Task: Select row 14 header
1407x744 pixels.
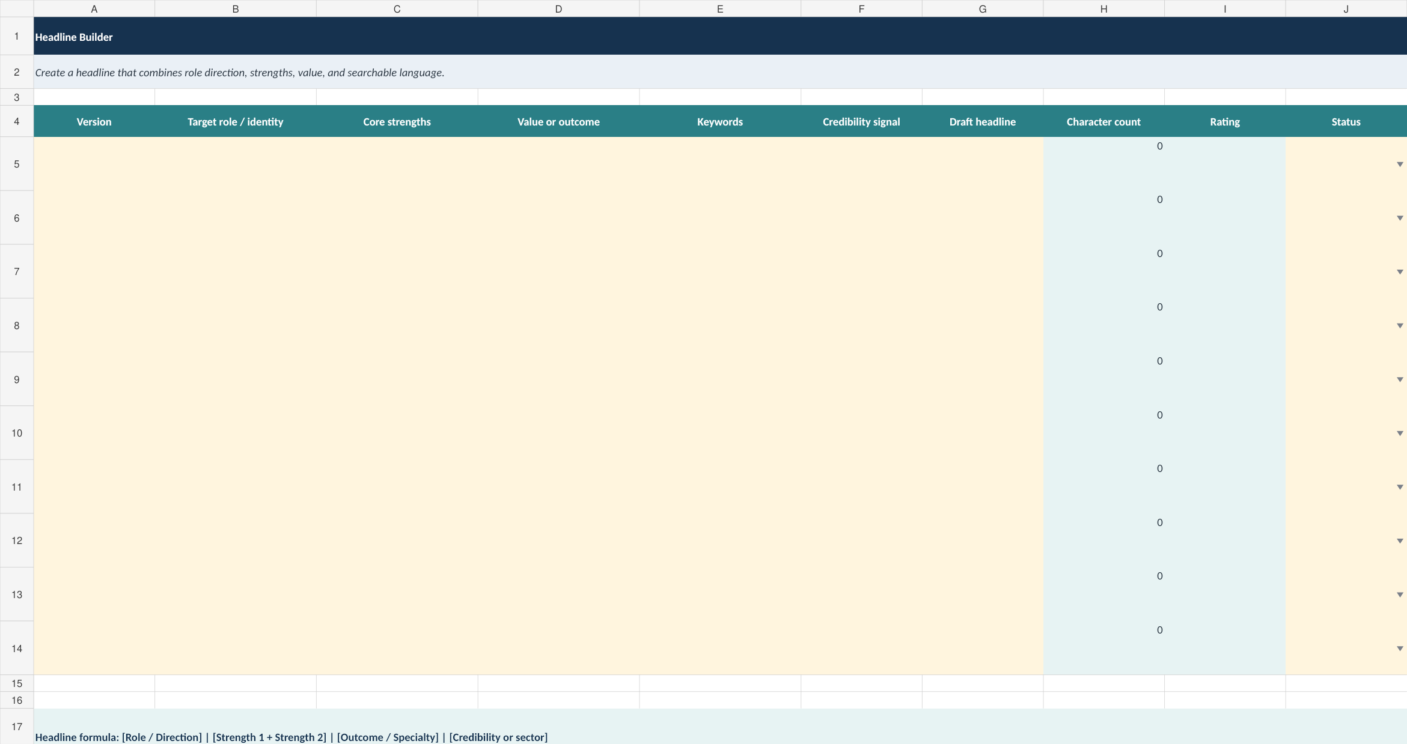Action: [x=17, y=649]
